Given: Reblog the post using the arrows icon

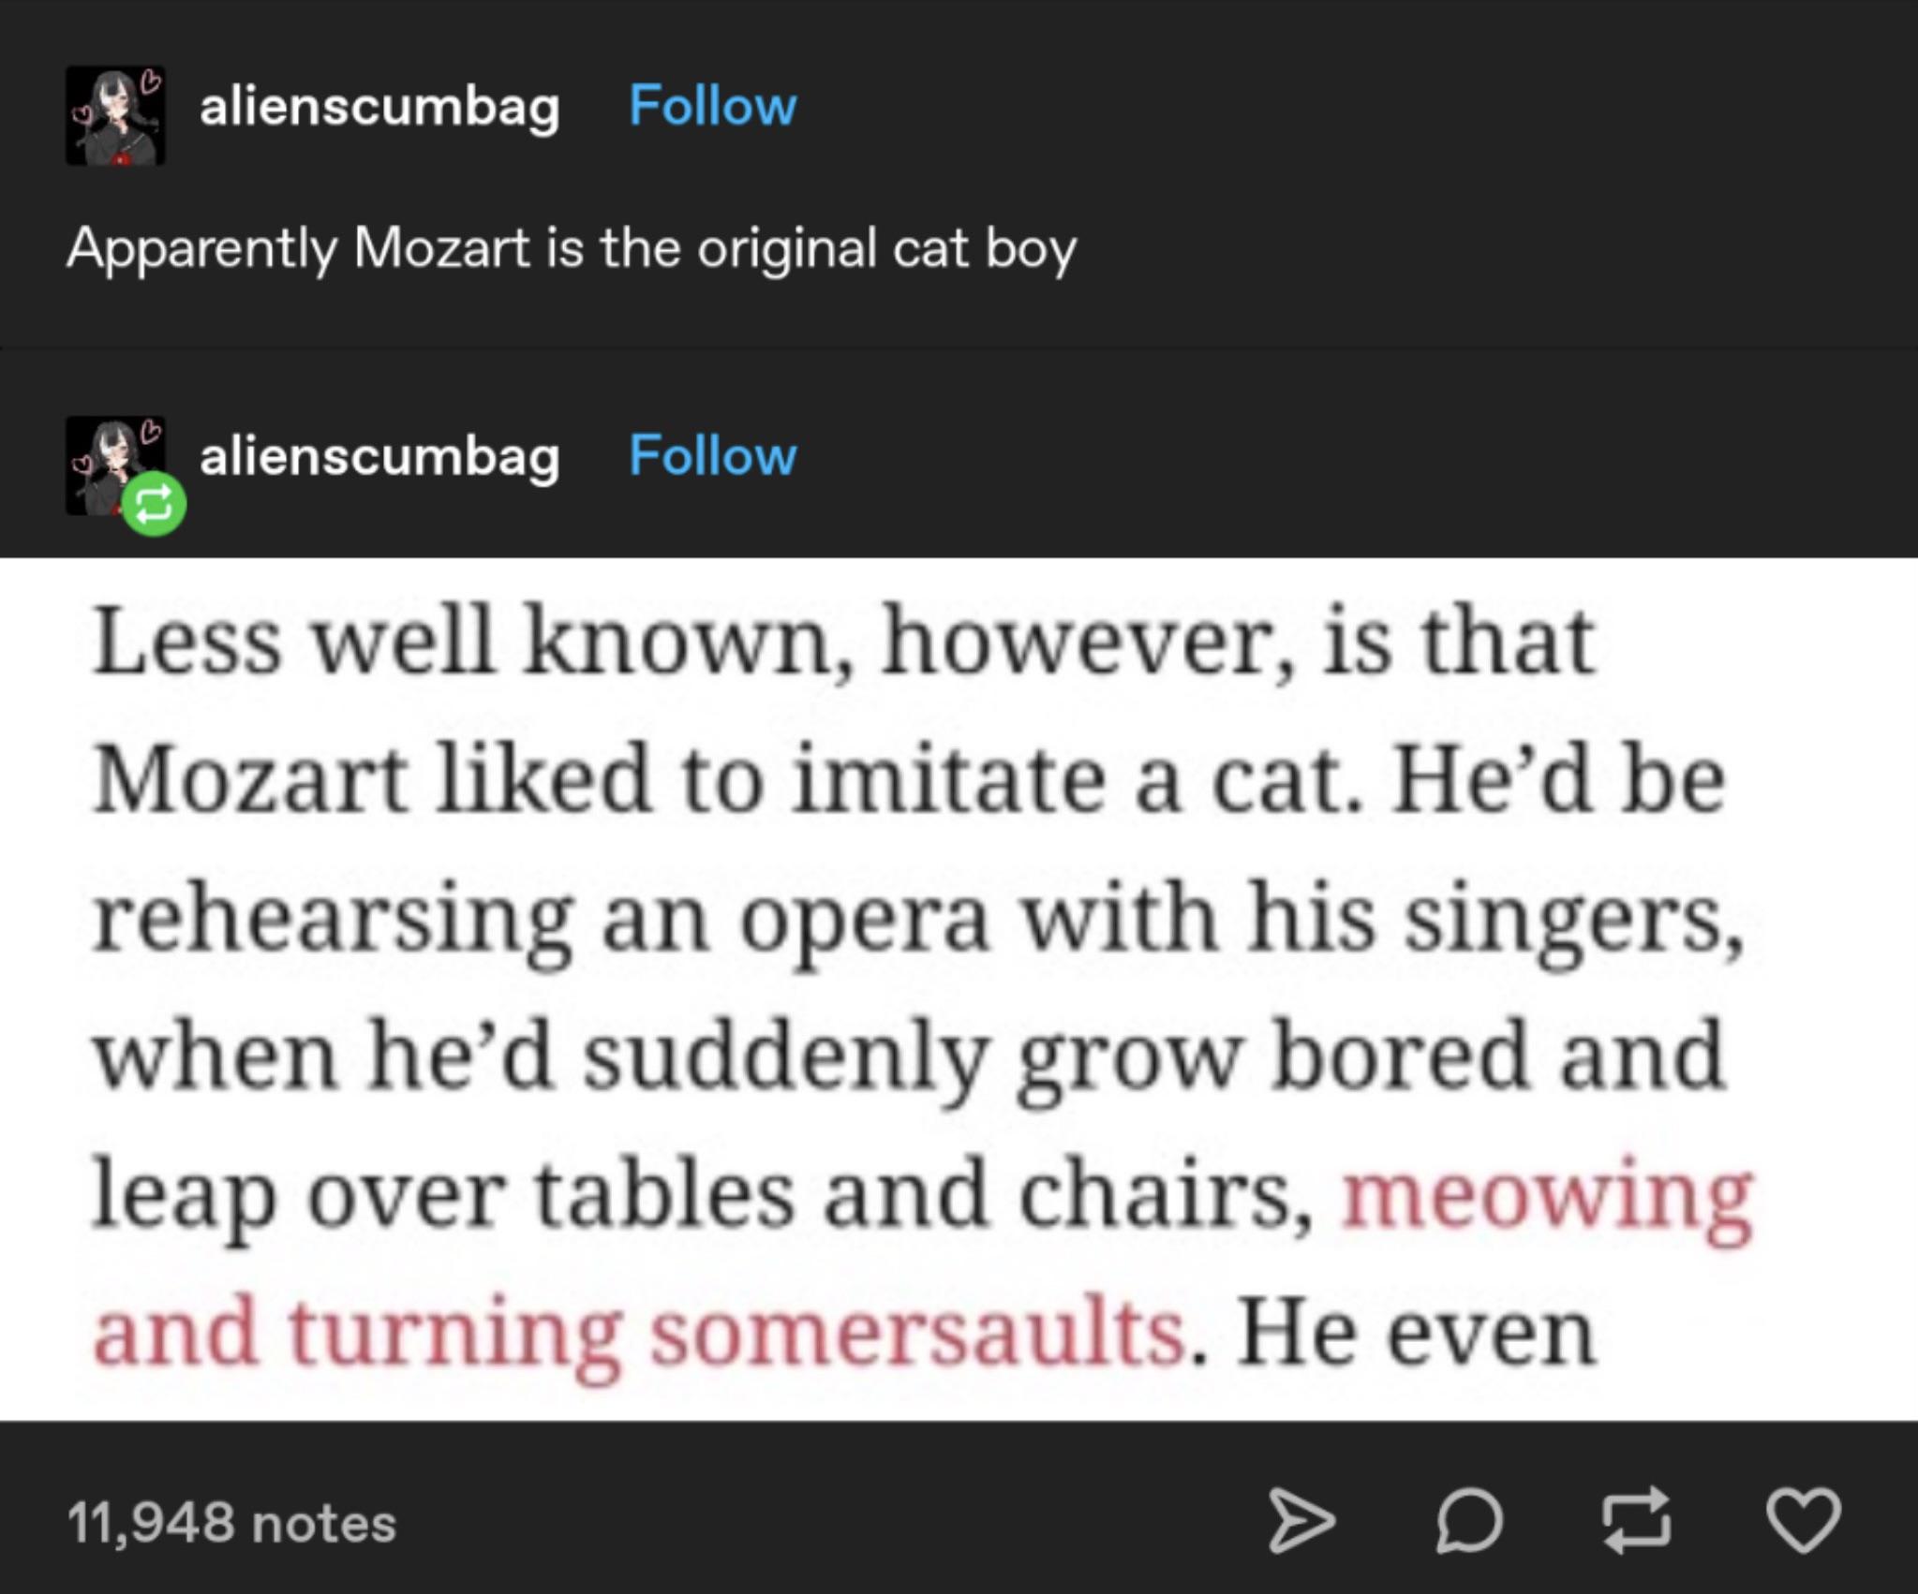Looking at the screenshot, I should click(1636, 1521).
